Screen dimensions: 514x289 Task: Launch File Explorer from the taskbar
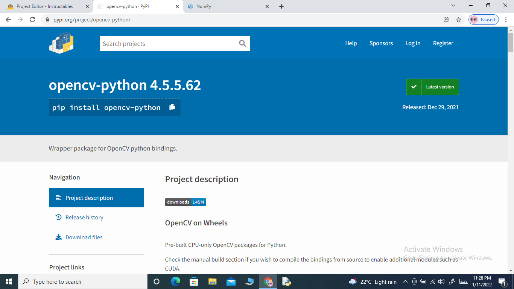click(212, 281)
